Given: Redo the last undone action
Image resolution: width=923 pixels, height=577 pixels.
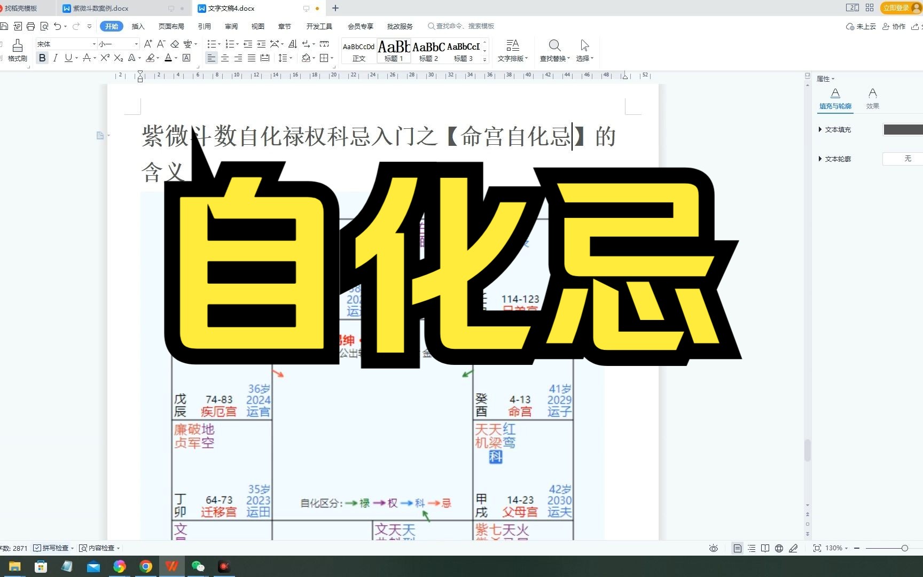Looking at the screenshot, I should [76, 26].
